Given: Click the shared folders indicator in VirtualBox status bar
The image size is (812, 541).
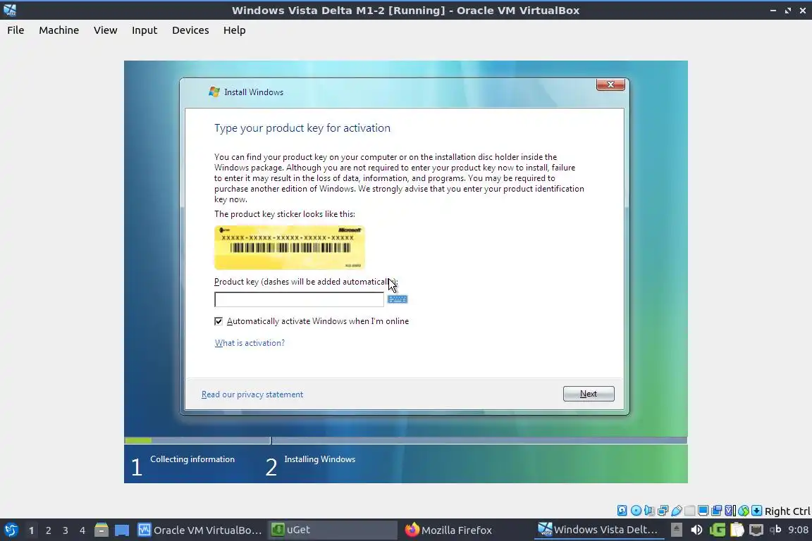Looking at the screenshot, I should pos(690,511).
